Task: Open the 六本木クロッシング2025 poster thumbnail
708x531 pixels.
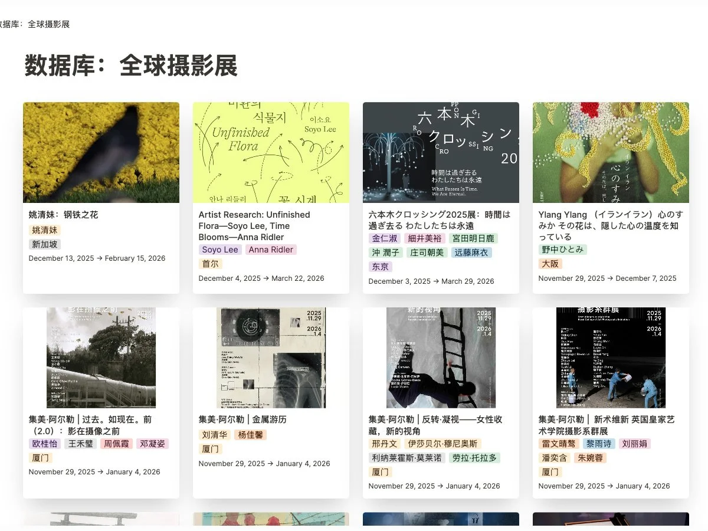Action: tap(441, 152)
